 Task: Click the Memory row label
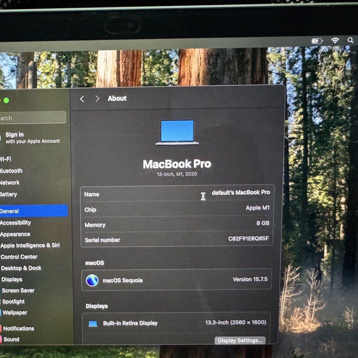[95, 225]
